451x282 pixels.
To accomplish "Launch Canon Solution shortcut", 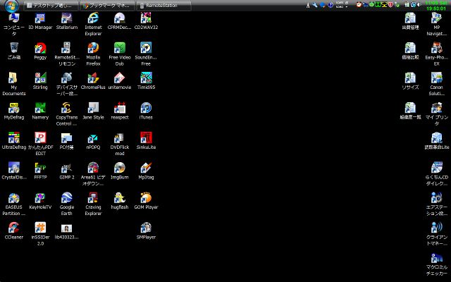I will (x=437, y=85).
